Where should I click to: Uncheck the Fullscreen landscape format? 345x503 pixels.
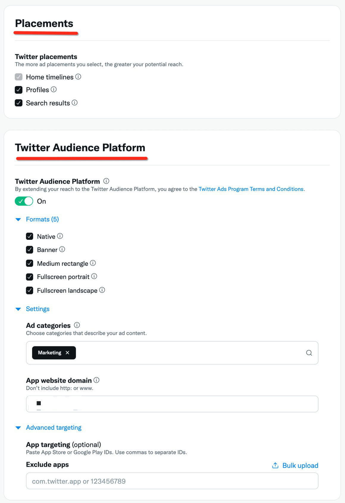(30, 290)
